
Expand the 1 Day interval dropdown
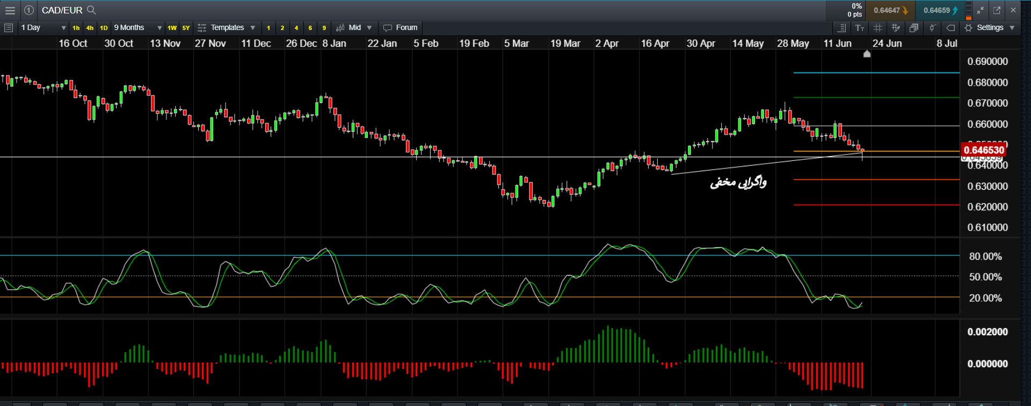(x=43, y=28)
